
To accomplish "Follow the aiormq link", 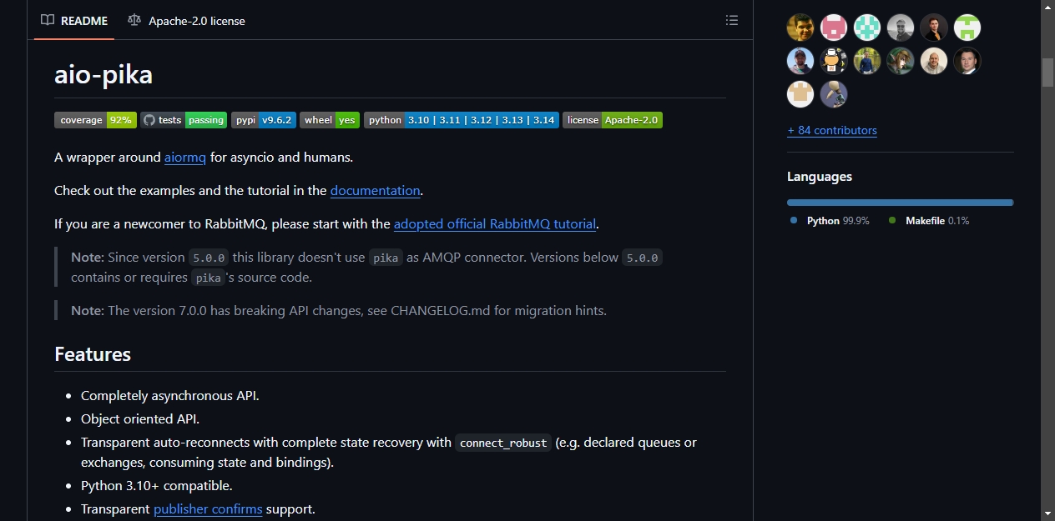I will pos(185,157).
